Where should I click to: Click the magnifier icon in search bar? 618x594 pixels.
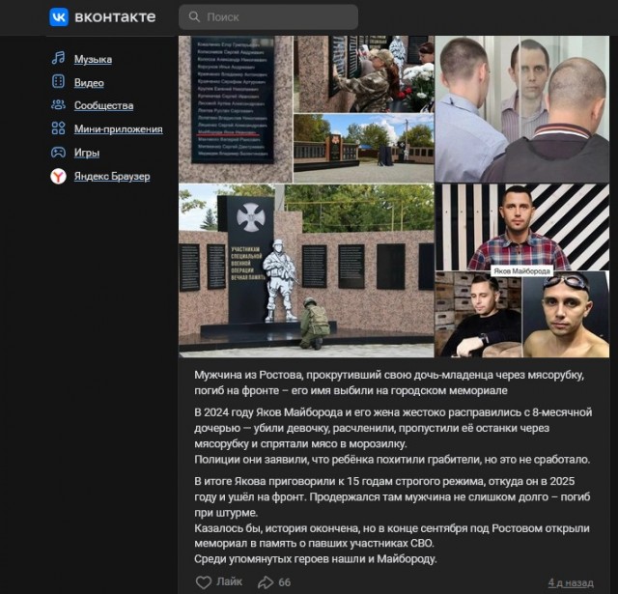click(194, 16)
